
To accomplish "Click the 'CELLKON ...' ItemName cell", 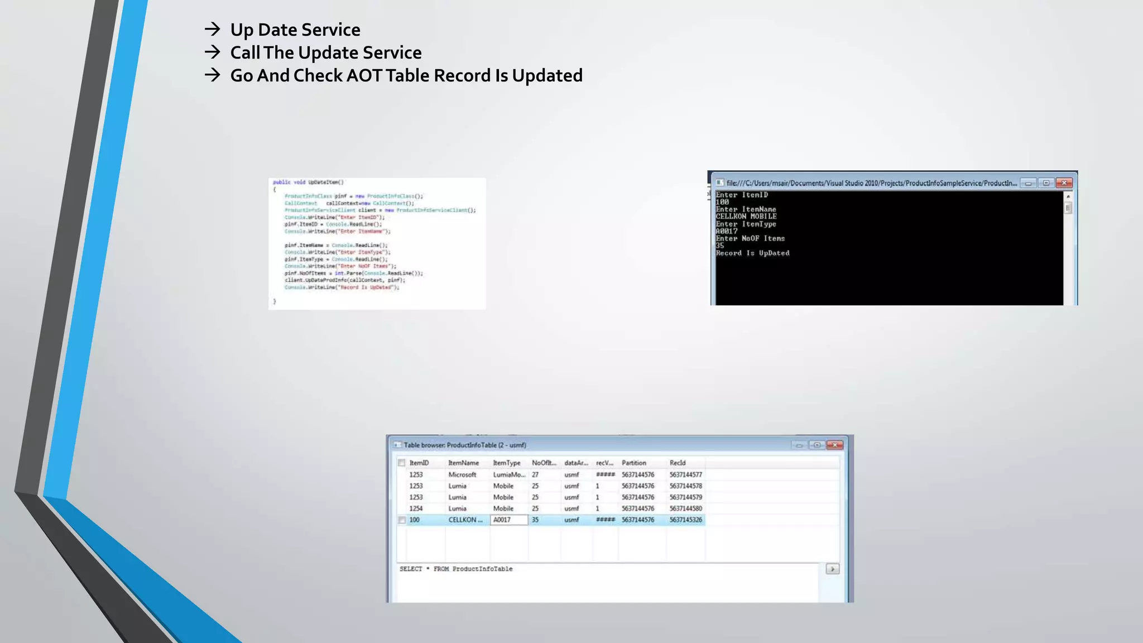I will pyautogui.click(x=465, y=520).
